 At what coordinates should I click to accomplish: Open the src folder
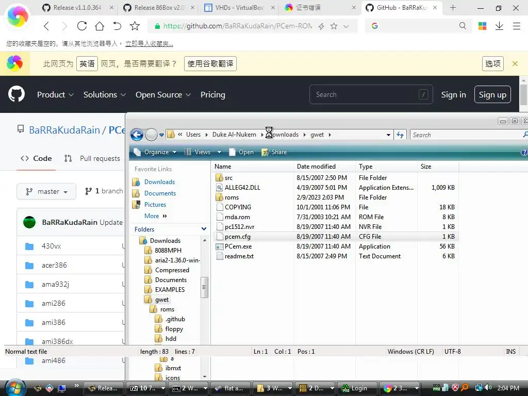(x=228, y=178)
